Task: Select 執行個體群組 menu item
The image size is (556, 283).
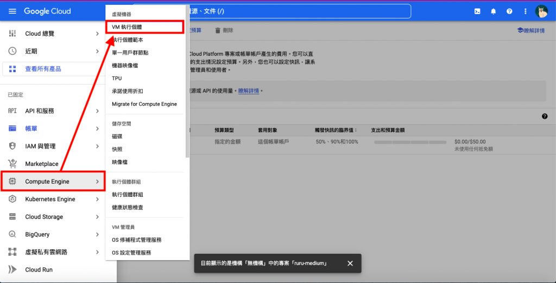Action: 145,195
